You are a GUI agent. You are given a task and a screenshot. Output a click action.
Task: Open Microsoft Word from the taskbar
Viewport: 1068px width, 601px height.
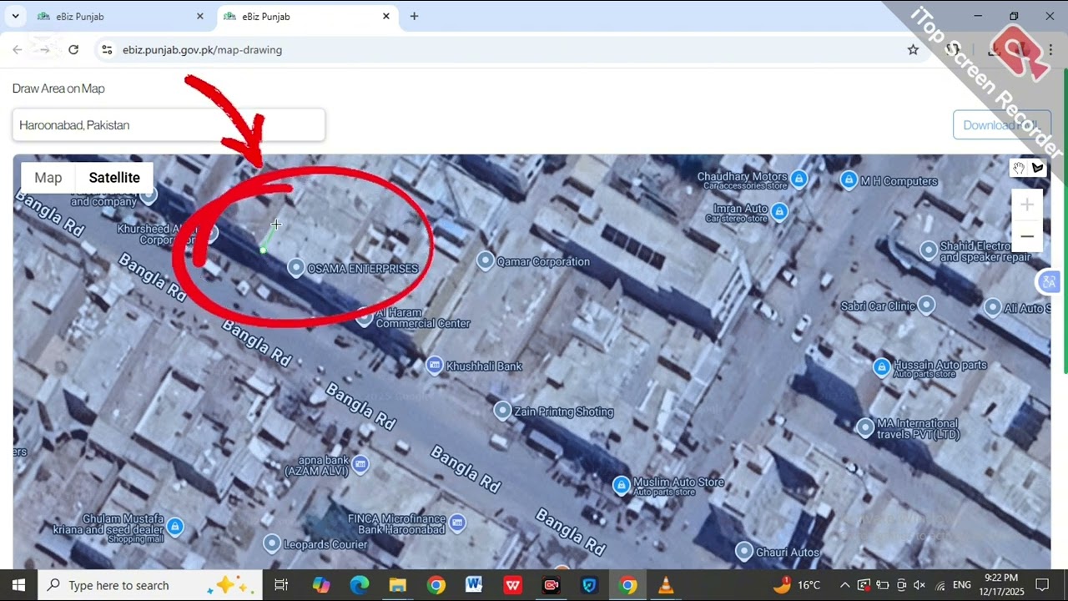tap(475, 585)
